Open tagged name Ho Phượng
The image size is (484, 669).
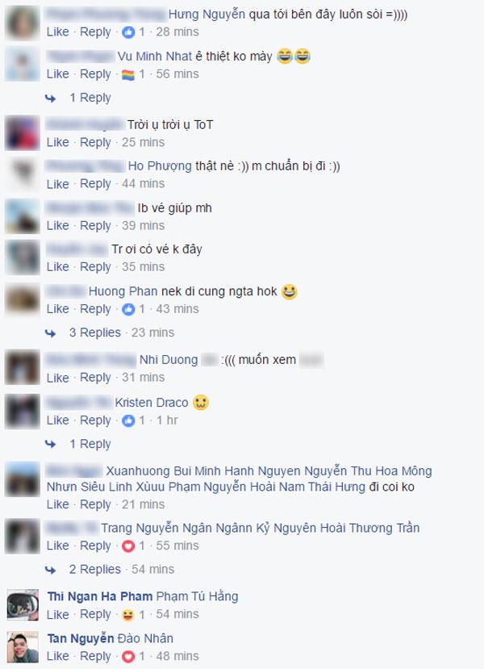160,166
